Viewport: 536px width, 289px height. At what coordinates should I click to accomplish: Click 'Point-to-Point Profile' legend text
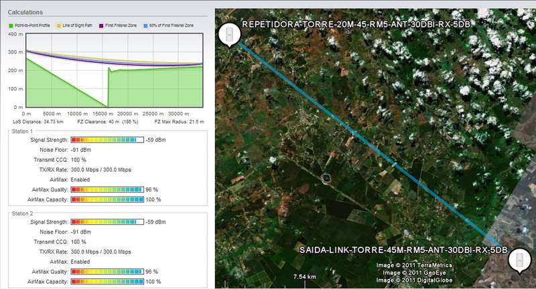(x=32, y=25)
